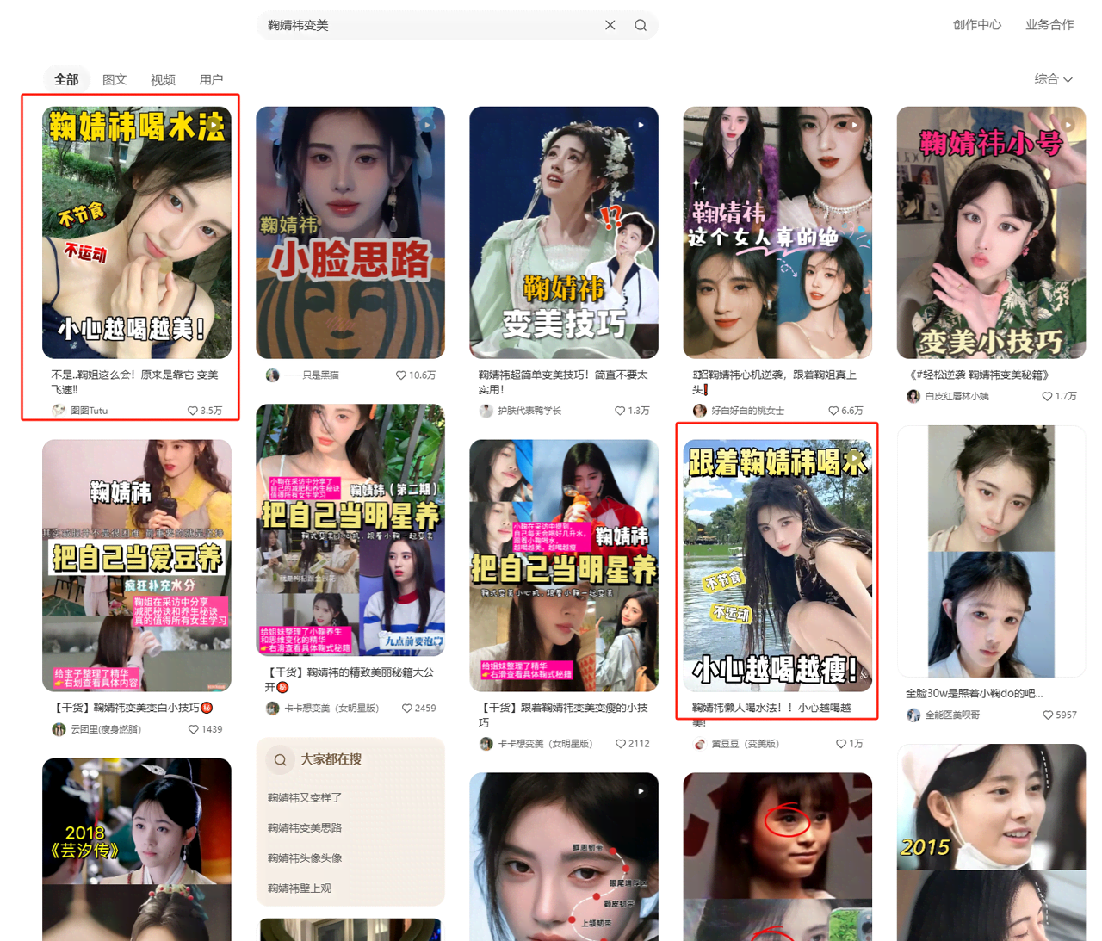The height and width of the screenshot is (941, 1102).
Task: Click the play icon on the 小脸思路 video
Action: tap(429, 123)
